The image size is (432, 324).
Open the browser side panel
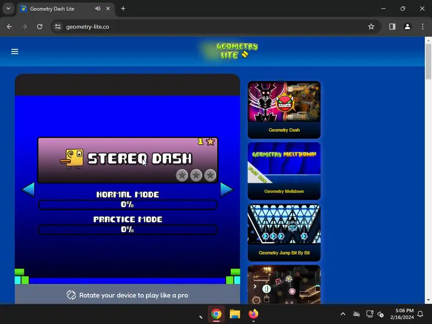pos(392,27)
